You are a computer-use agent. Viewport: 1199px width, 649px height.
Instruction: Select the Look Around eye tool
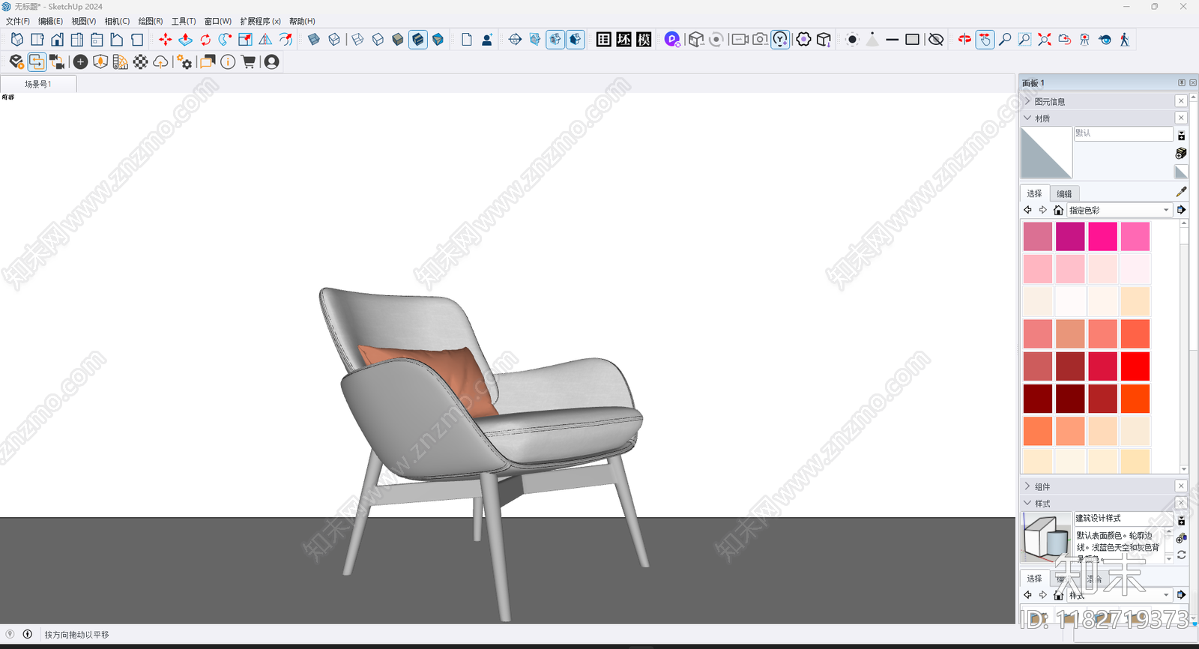coord(1105,39)
